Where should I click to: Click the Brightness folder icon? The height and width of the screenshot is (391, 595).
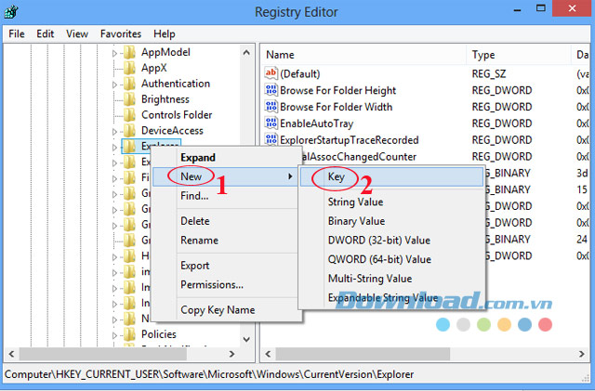click(x=130, y=99)
